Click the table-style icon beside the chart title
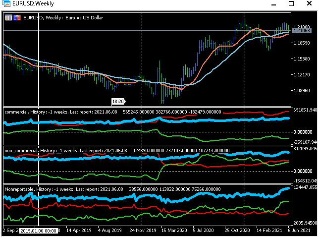 pyautogui.click(x=8, y=18)
